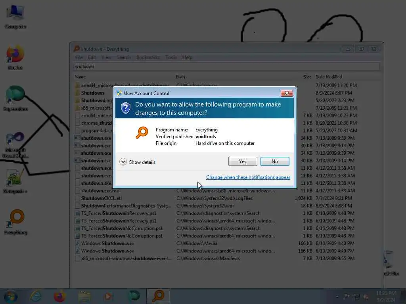This screenshot has width=406, height=304.
Task: Open 'Change when these notifications appear' link
Action: tap(248, 177)
